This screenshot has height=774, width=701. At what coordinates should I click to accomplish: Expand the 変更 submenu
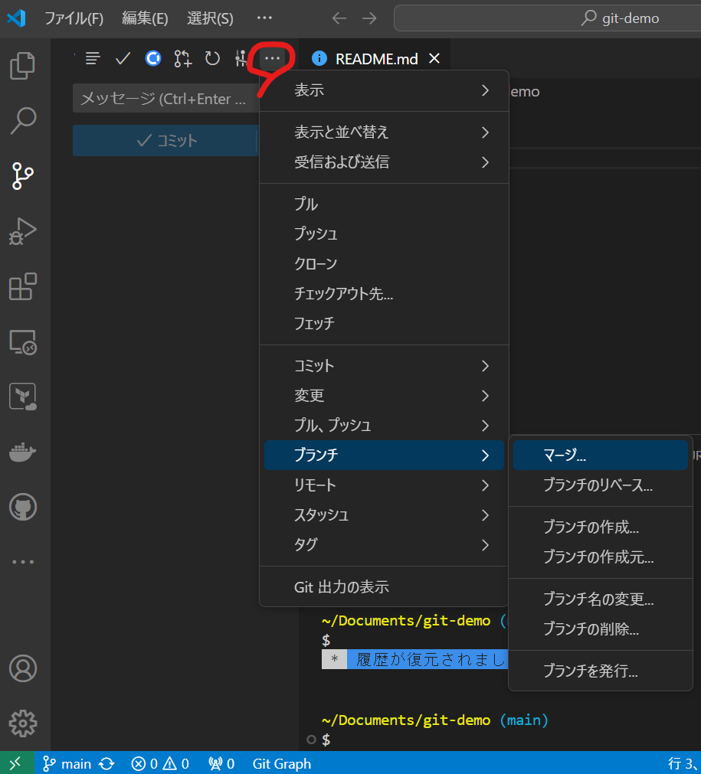click(x=384, y=395)
